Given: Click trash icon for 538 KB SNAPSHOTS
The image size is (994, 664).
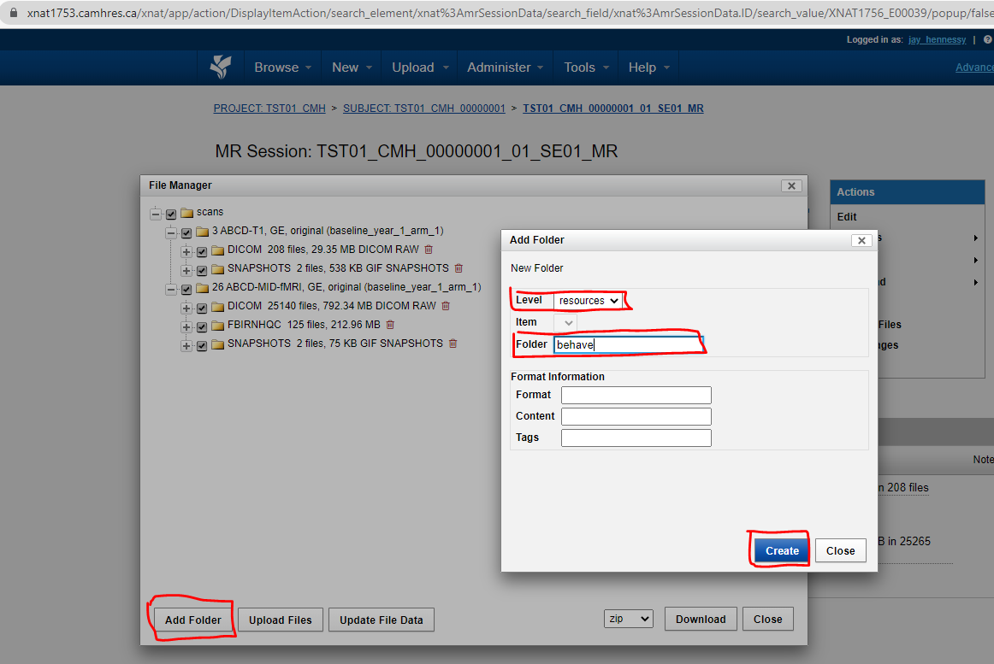Looking at the screenshot, I should (x=459, y=268).
